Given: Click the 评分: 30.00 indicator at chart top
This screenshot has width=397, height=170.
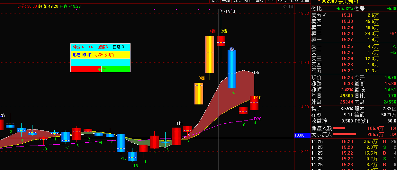Looking at the screenshot, I should click(27, 6).
